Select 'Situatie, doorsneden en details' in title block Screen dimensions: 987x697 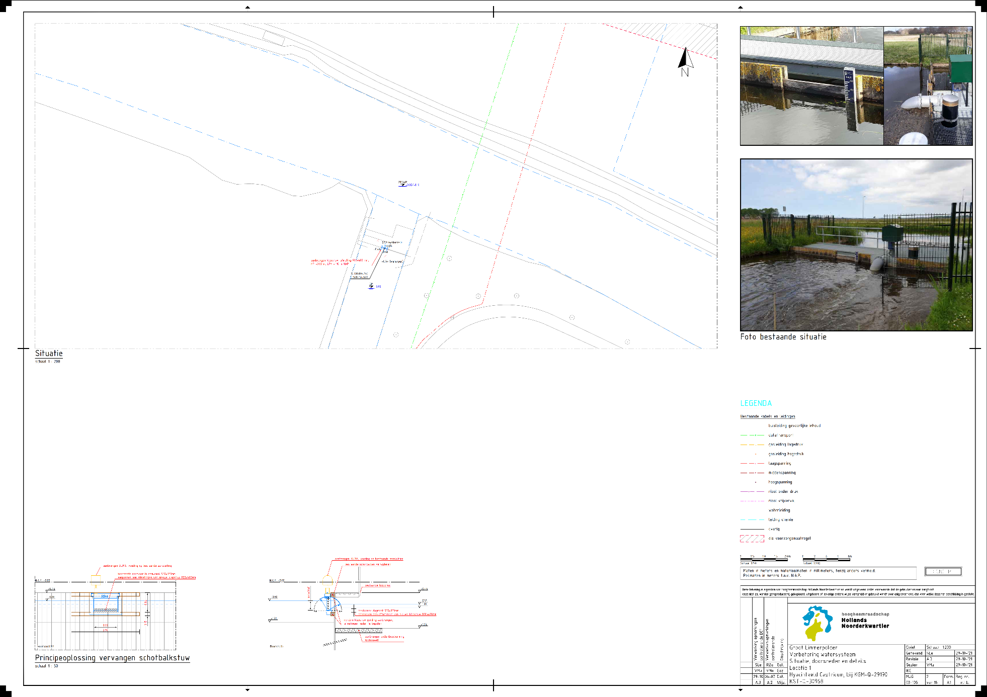tap(828, 661)
